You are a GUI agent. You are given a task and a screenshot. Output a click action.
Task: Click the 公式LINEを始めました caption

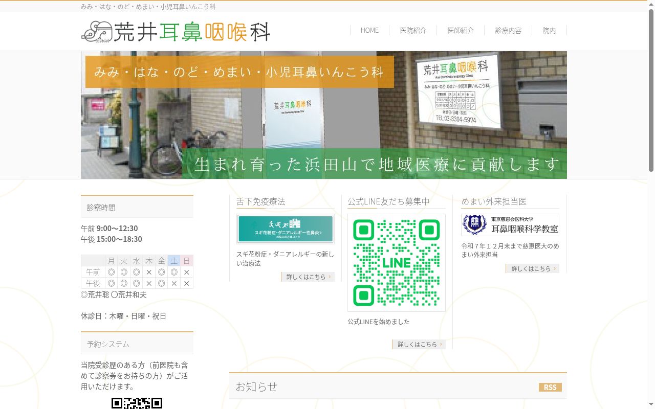click(x=379, y=322)
